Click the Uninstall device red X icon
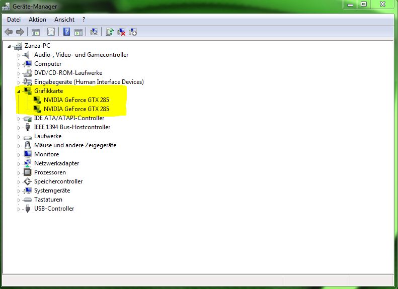Screen dimensions: 398x289 [x=121, y=32]
